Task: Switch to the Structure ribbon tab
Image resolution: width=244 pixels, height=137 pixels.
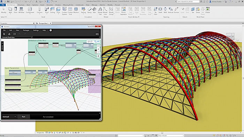Action: coord(21,5)
